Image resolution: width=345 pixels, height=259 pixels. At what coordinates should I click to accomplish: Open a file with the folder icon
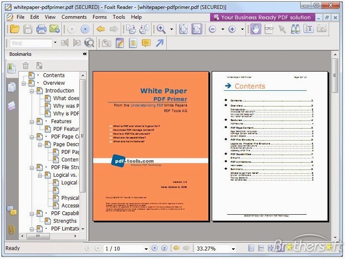[x=15, y=29]
